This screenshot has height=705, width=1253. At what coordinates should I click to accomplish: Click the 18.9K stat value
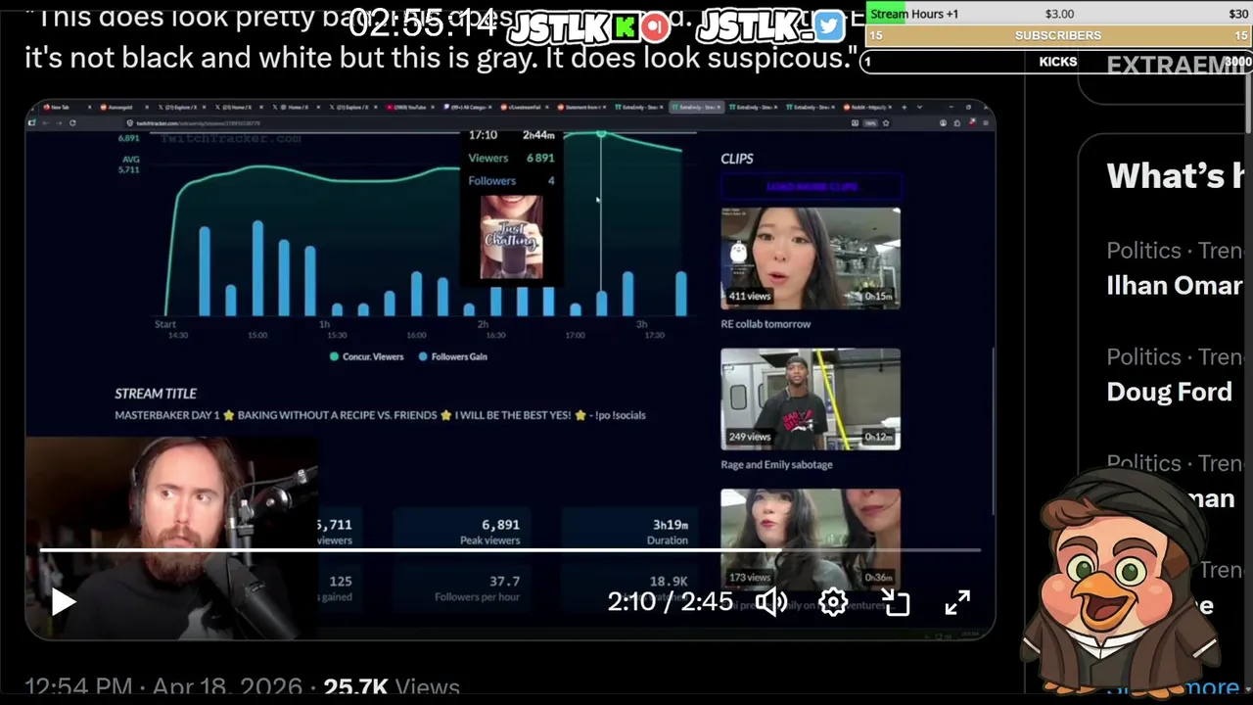click(669, 582)
